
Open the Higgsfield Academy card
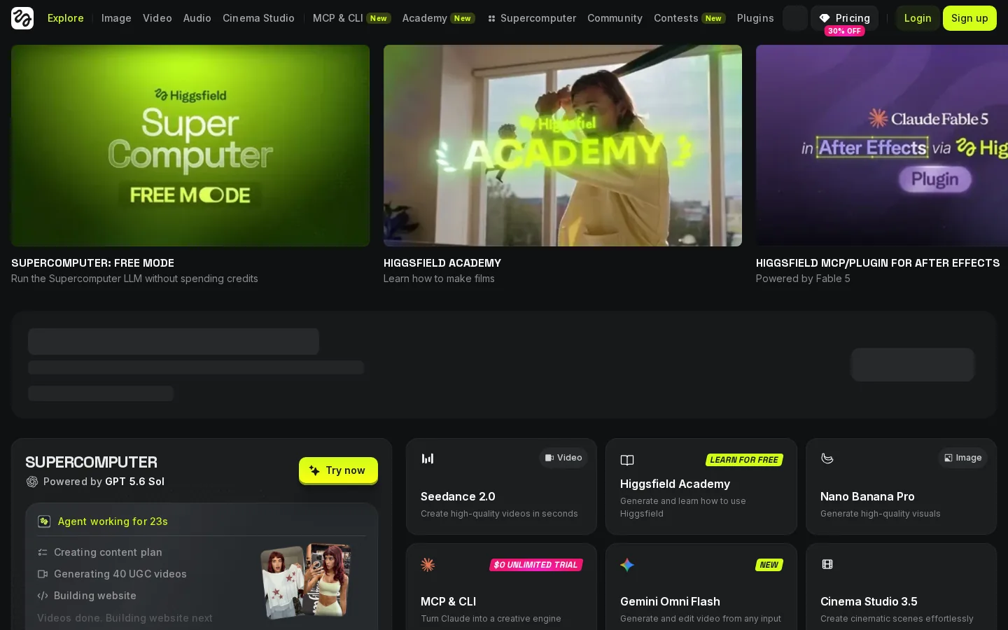pyautogui.click(x=701, y=486)
